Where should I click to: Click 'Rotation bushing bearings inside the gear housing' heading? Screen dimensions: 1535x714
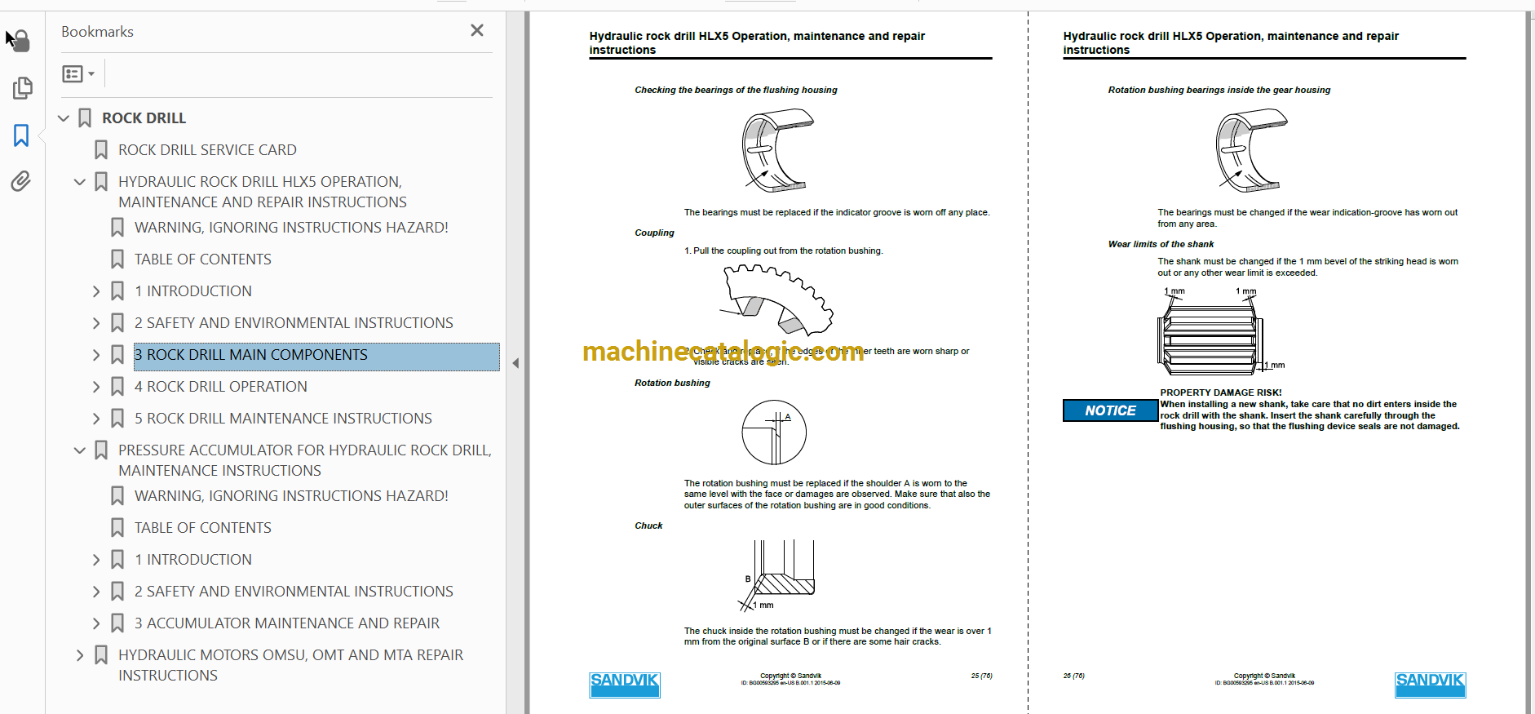click(x=1219, y=90)
